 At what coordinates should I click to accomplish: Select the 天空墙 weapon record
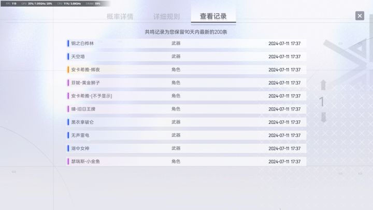pos(187,57)
